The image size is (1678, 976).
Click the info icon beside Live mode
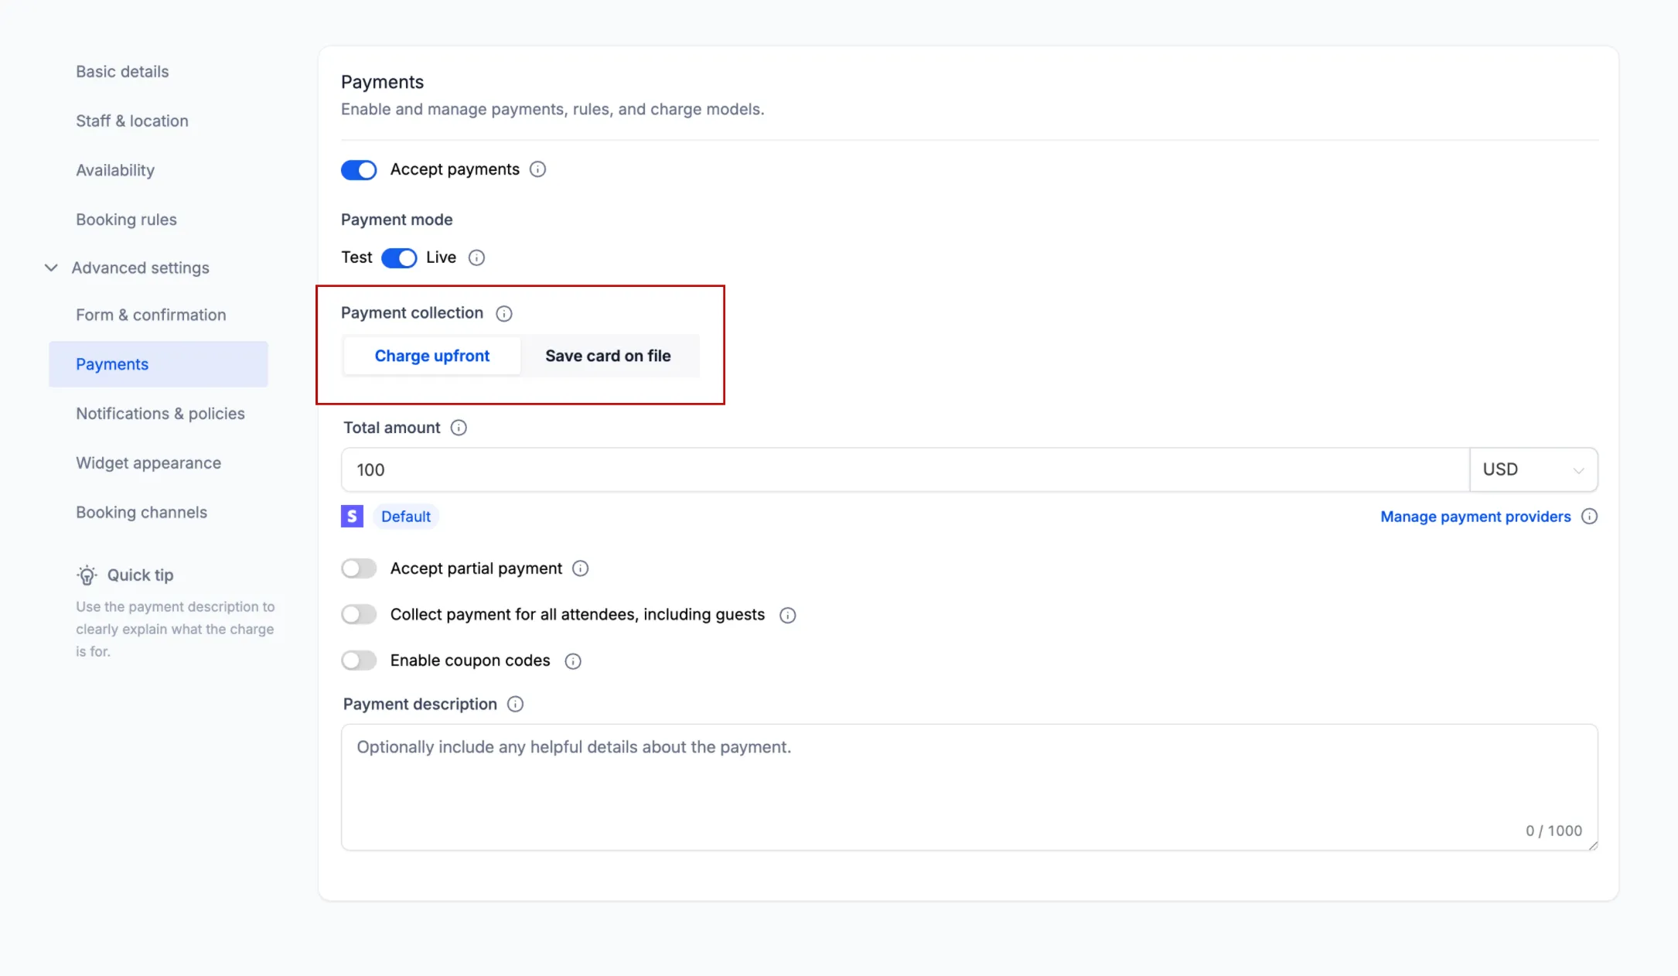pos(477,258)
